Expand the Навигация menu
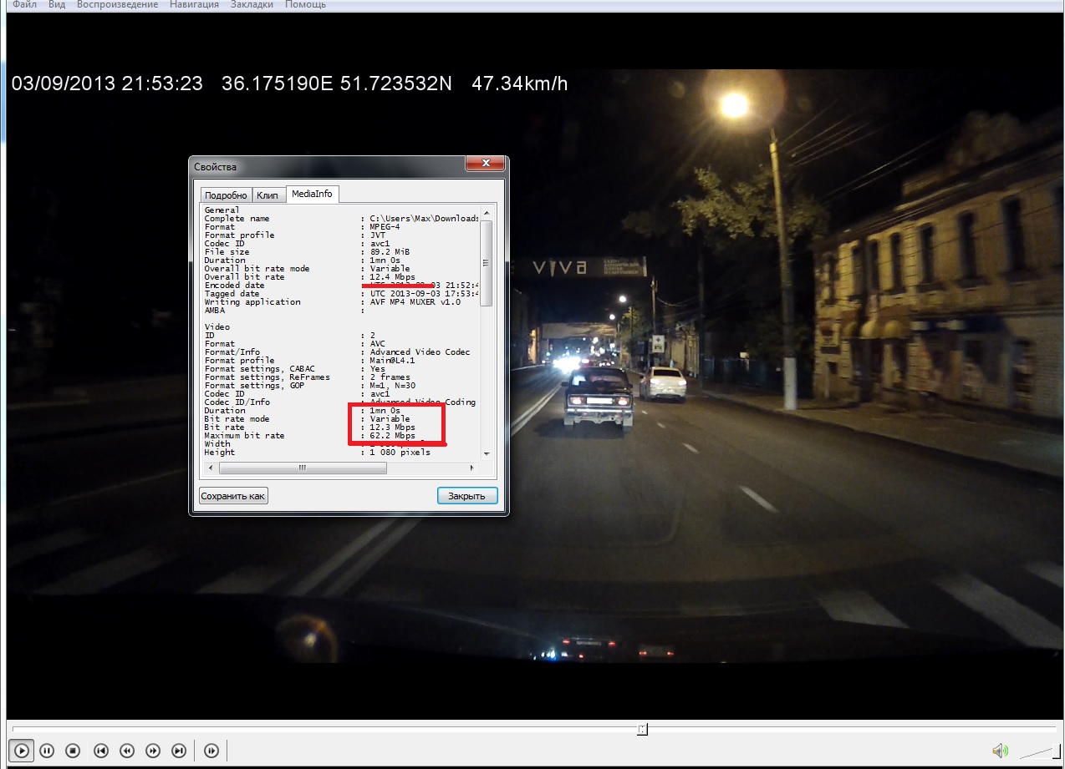Screen dimensions: 1065x769 click(194, 5)
